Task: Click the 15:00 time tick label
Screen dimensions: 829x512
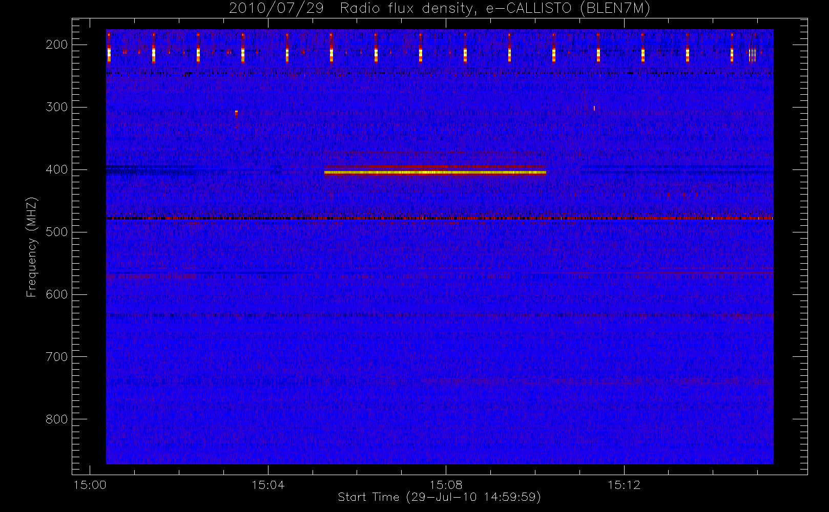Action: [x=90, y=485]
